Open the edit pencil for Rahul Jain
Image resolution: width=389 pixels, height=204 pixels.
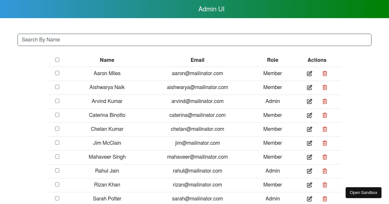309,171
